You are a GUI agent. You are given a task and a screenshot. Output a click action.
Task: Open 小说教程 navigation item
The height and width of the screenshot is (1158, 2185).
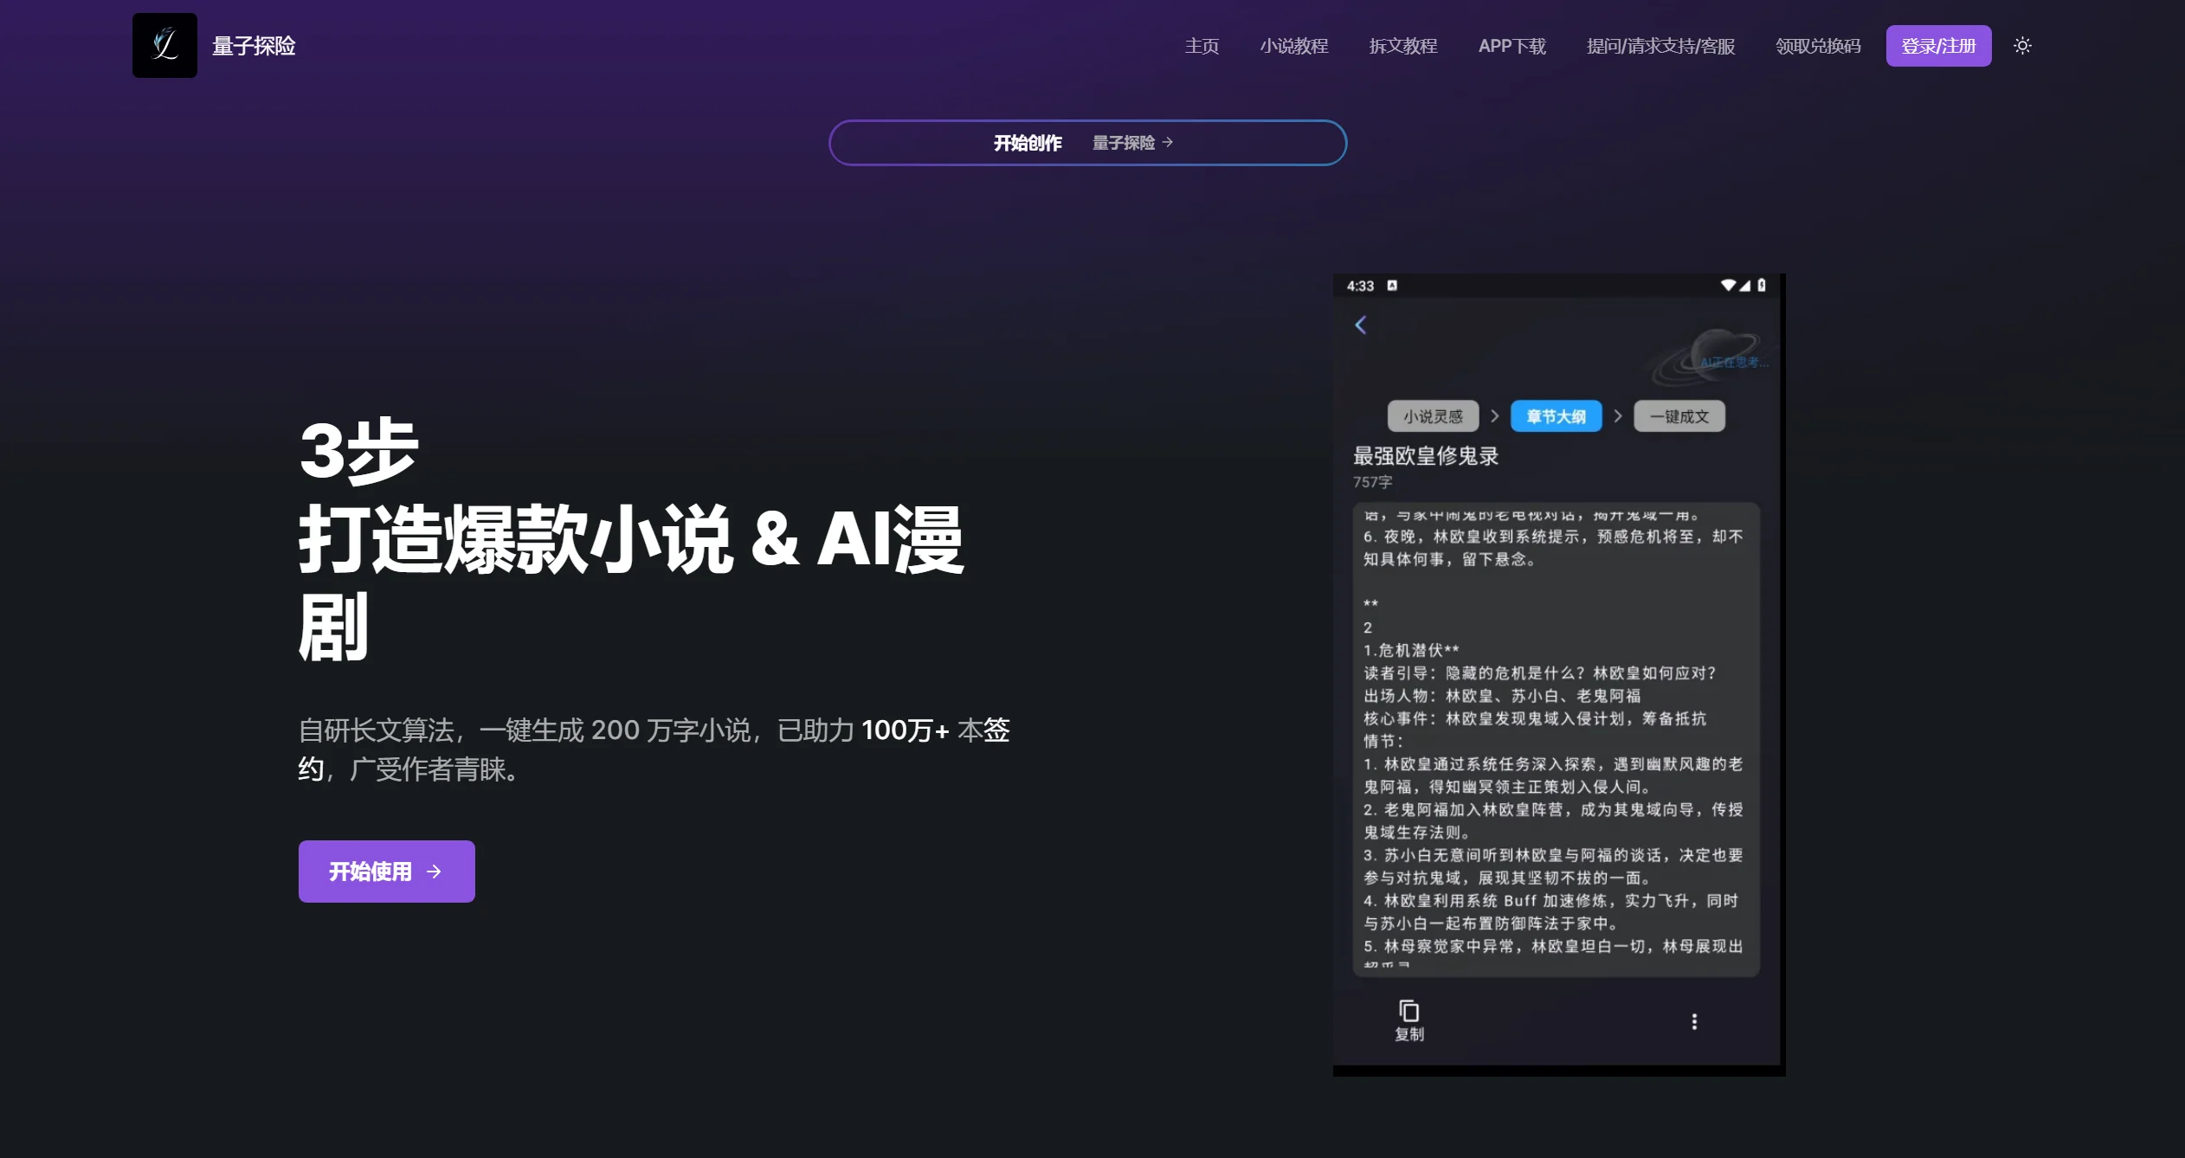point(1293,46)
